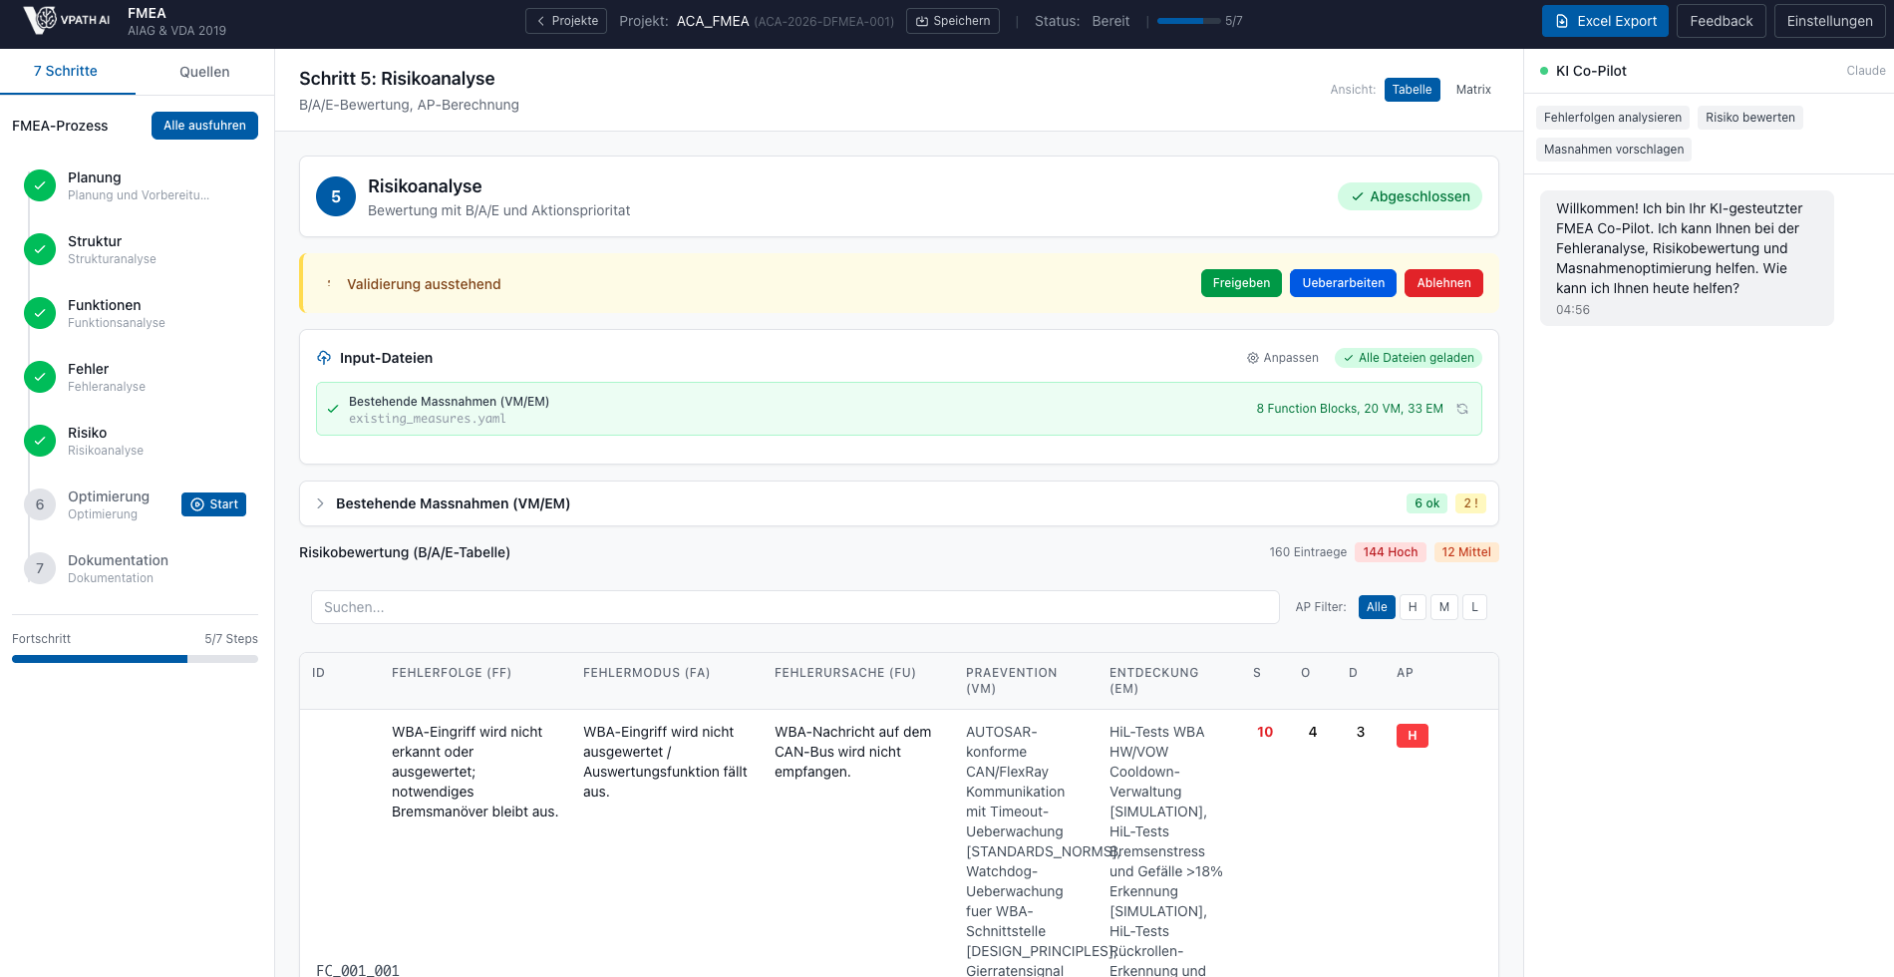The height and width of the screenshot is (977, 1894).
Task: Click the FC_001_001 ID cell
Action: [x=357, y=970]
